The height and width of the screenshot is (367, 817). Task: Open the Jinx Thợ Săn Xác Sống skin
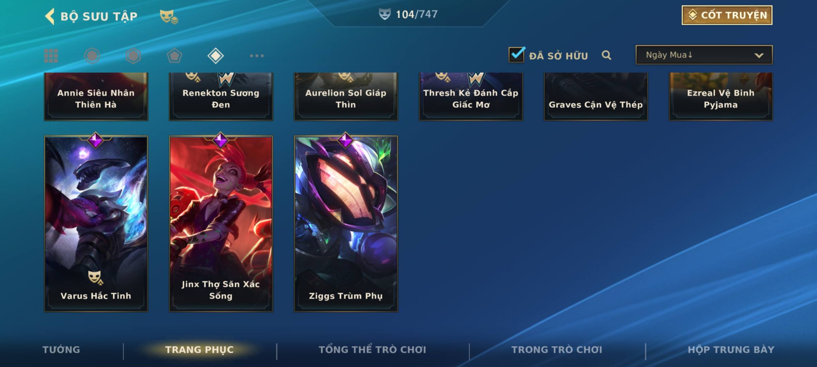click(221, 224)
